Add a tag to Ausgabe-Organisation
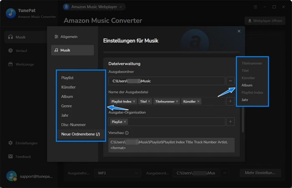This screenshot has height=188, width=292. [x=230, y=122]
